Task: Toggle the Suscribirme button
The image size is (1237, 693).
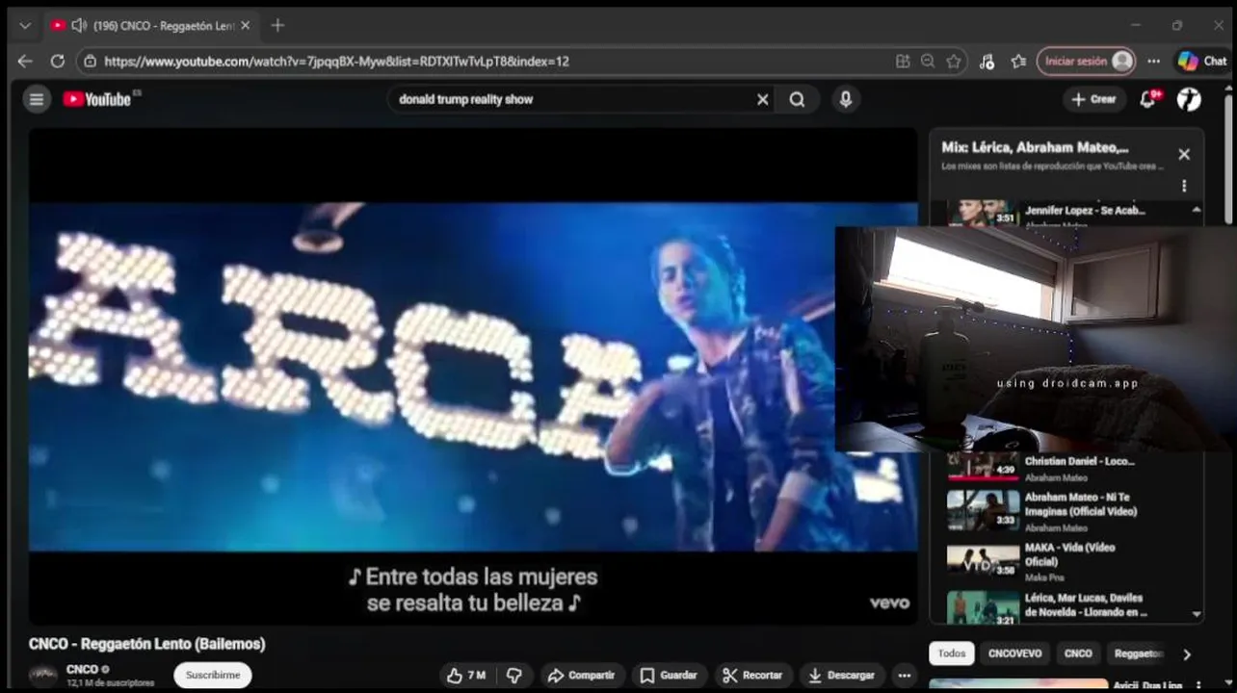Action: click(x=213, y=675)
